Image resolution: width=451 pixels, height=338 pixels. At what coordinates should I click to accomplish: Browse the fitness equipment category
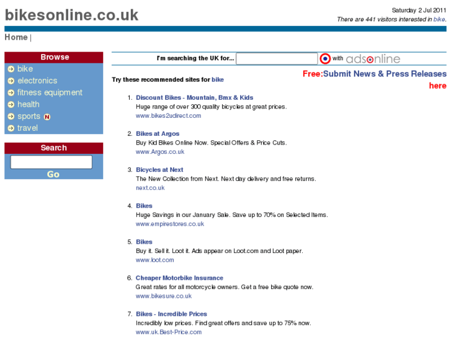[50, 92]
